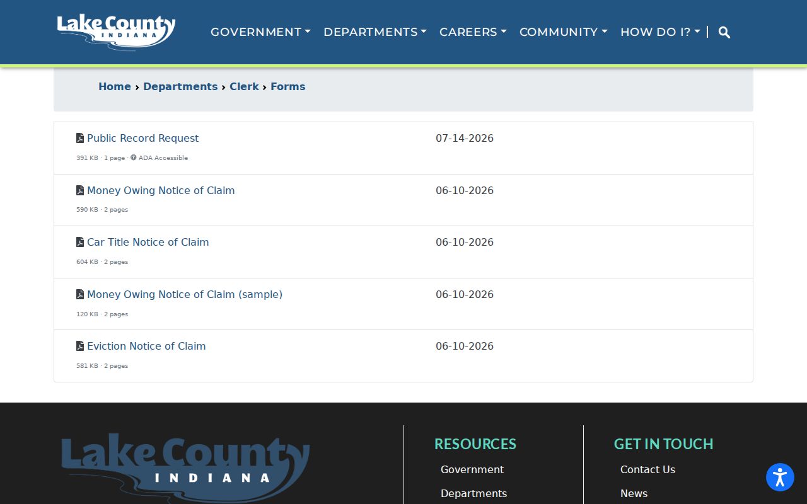The width and height of the screenshot is (807, 504).
Task: Go to Clerk in the breadcrumb
Action: (x=244, y=86)
